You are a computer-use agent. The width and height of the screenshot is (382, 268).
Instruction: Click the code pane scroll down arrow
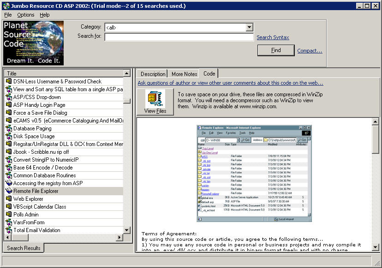click(x=375, y=247)
